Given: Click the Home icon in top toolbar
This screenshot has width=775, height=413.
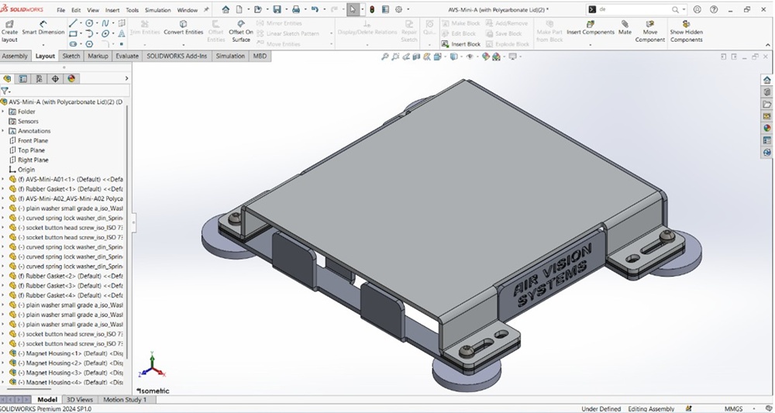Looking at the screenshot, I should click(x=226, y=9).
